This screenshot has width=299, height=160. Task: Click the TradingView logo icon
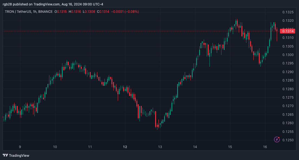(x=5, y=155)
